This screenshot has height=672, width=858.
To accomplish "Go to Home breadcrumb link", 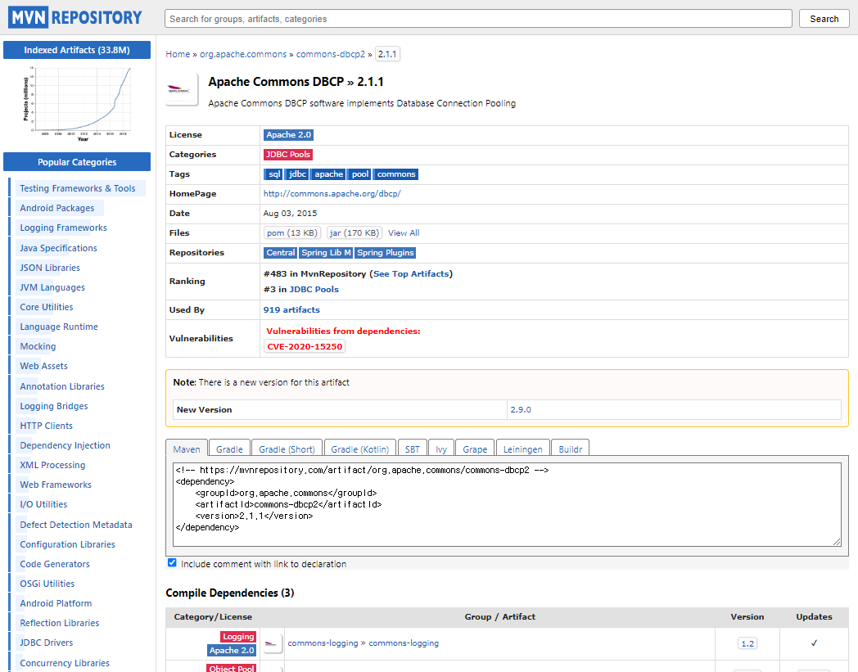I will pos(178,54).
